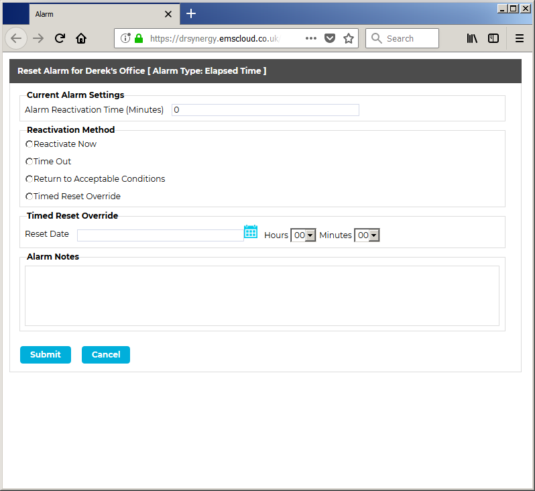535x491 pixels.
Task: Click the browser reload button
Action: [x=60, y=38]
